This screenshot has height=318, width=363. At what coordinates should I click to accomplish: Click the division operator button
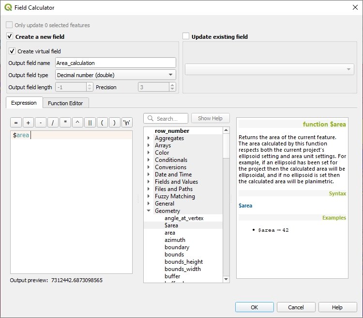pos(53,123)
